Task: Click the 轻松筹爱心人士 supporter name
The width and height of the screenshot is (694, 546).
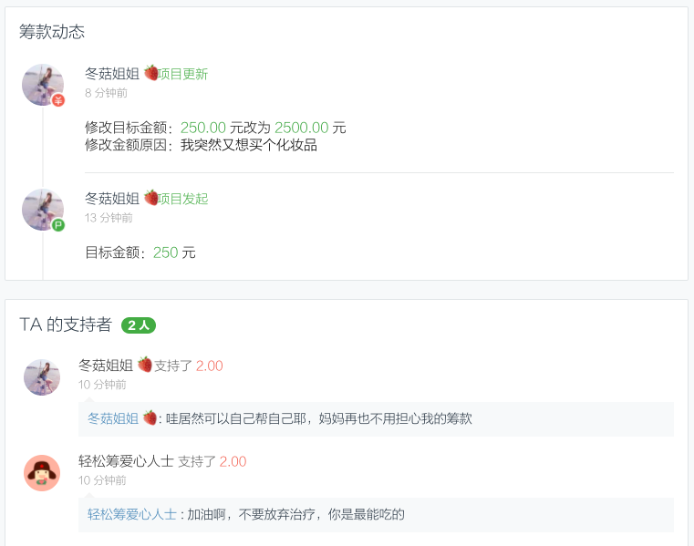Action: [x=126, y=461]
